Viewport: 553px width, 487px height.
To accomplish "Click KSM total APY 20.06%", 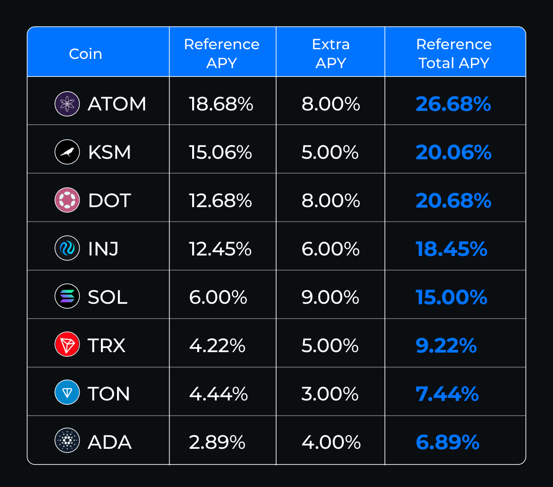I will [x=453, y=152].
